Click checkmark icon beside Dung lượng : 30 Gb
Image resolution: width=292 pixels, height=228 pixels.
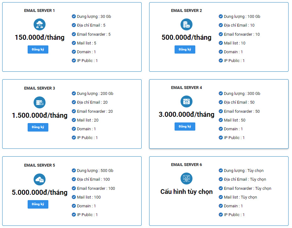point(74,16)
